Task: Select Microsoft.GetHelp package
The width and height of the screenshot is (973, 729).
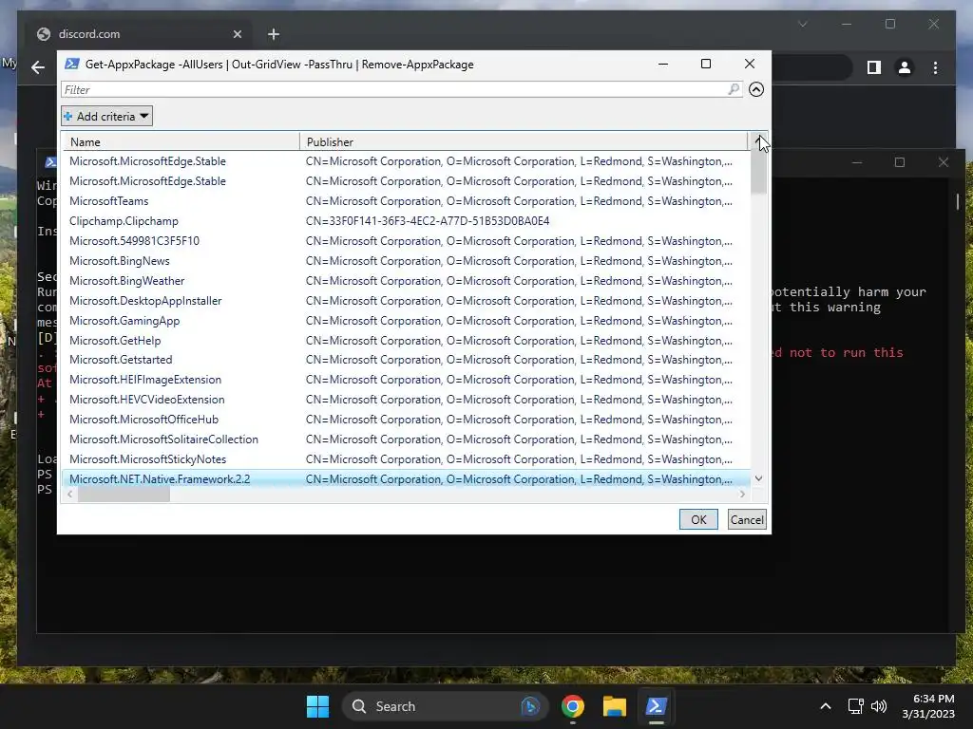Action: [406, 341]
